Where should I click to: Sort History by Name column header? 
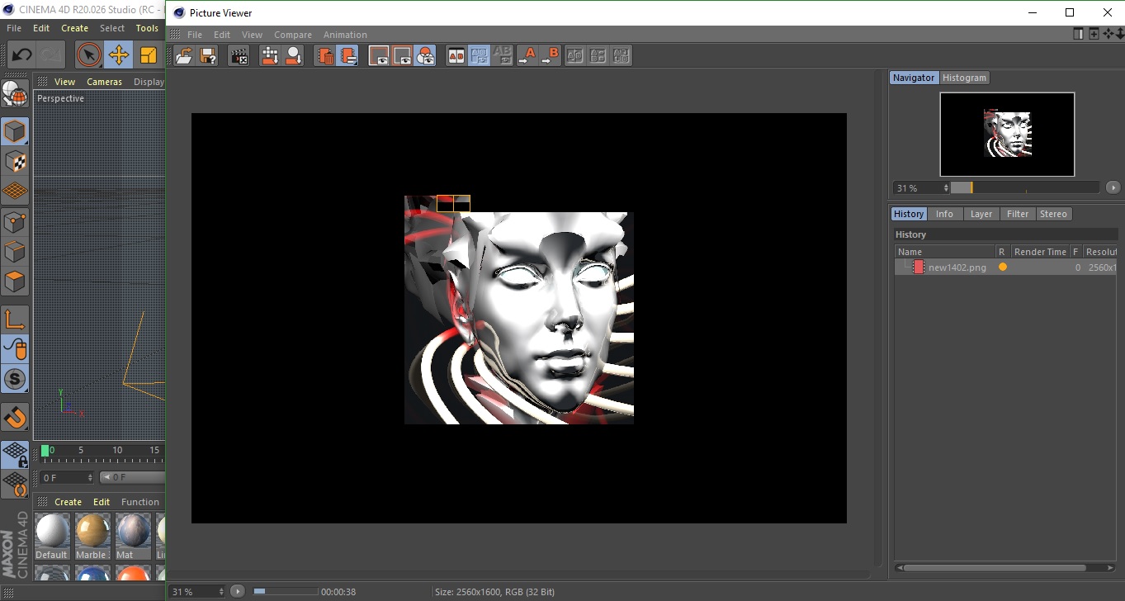click(x=944, y=252)
